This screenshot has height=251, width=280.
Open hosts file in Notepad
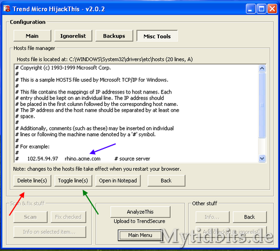tap(118, 180)
